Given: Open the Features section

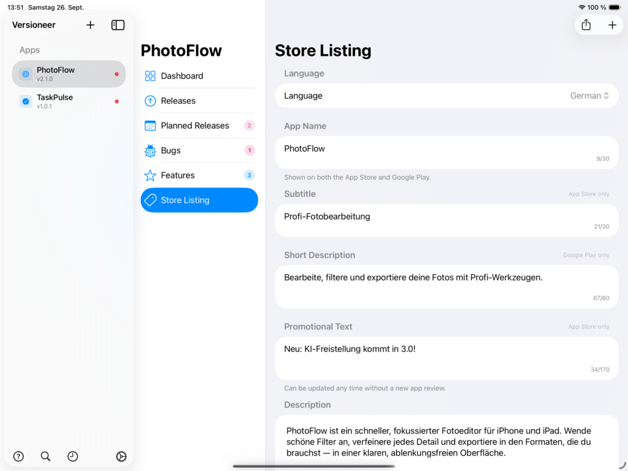Looking at the screenshot, I should point(199,175).
